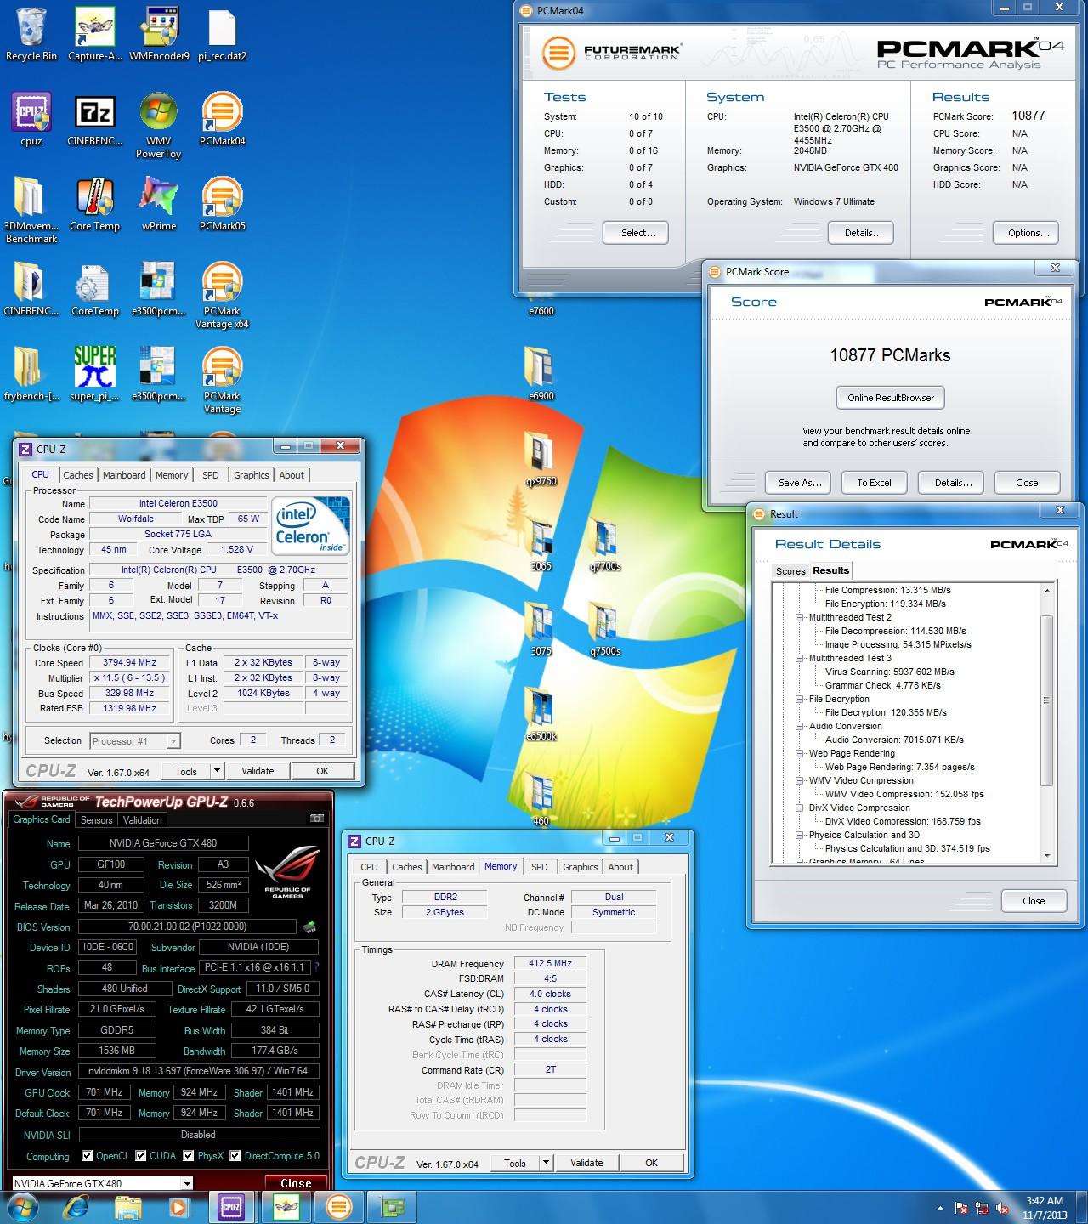This screenshot has width=1088, height=1224.
Task: Click the GPU-Z BIOS save chip icon
Action: click(309, 926)
